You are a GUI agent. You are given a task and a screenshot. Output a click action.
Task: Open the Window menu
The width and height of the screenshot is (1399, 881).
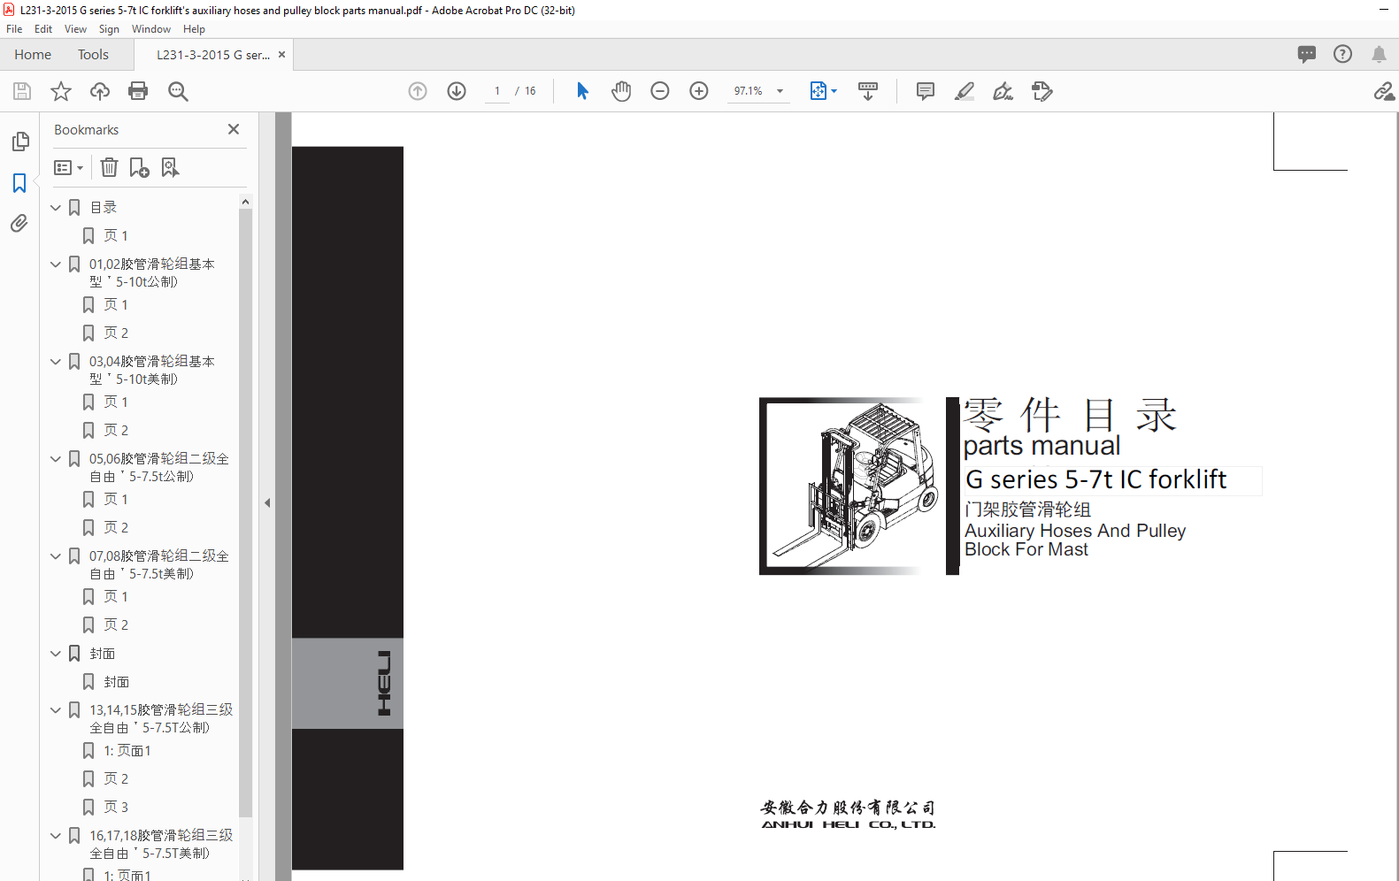tap(151, 29)
